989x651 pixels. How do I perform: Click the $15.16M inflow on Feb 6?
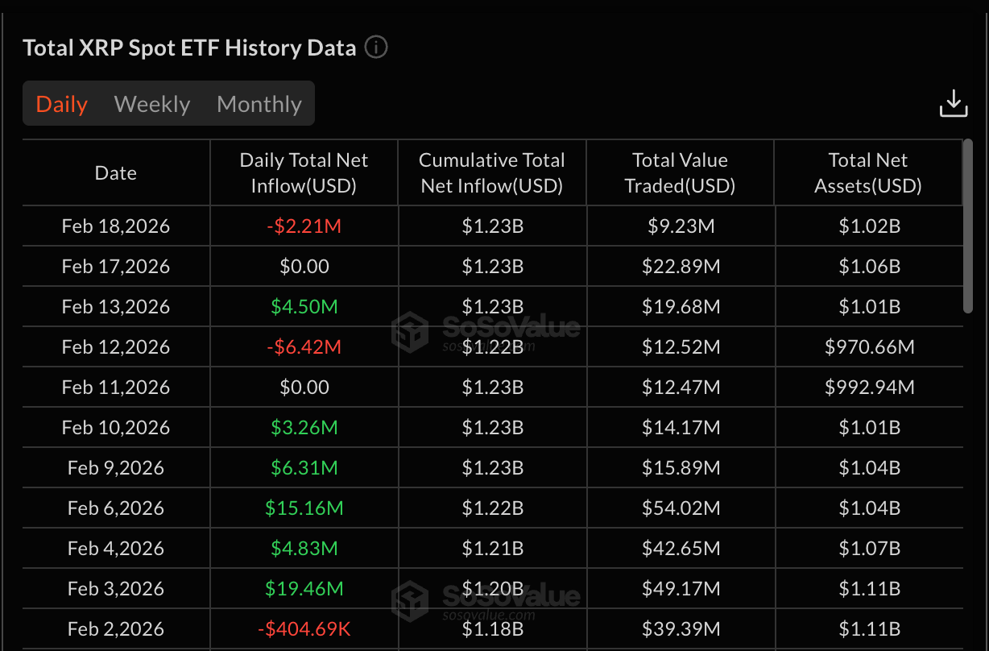click(x=304, y=508)
